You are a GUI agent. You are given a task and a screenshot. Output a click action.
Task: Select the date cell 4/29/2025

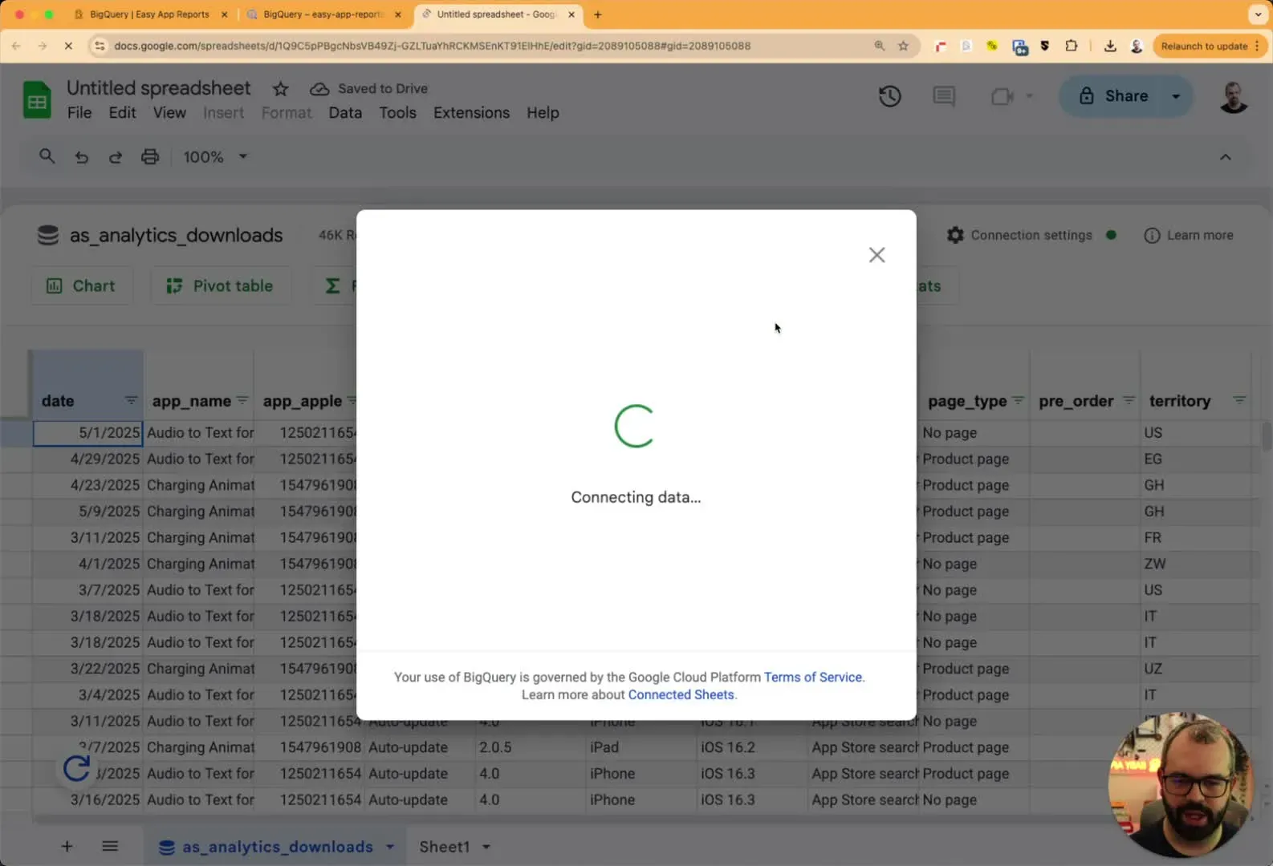[88, 459]
